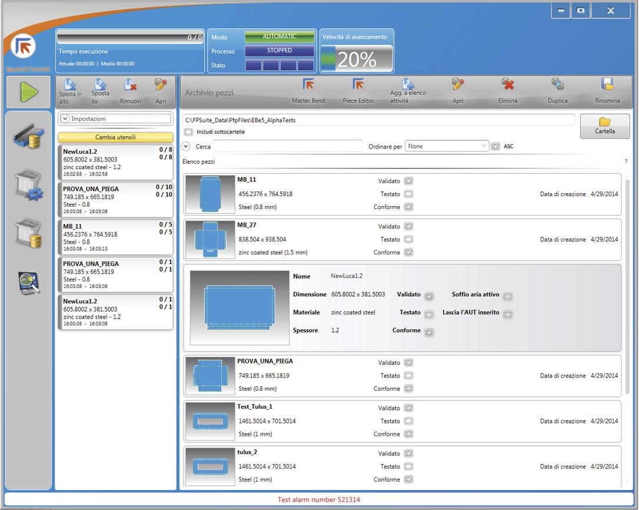
Task: Click Agg. a elenco attività icon
Action: 408,86
